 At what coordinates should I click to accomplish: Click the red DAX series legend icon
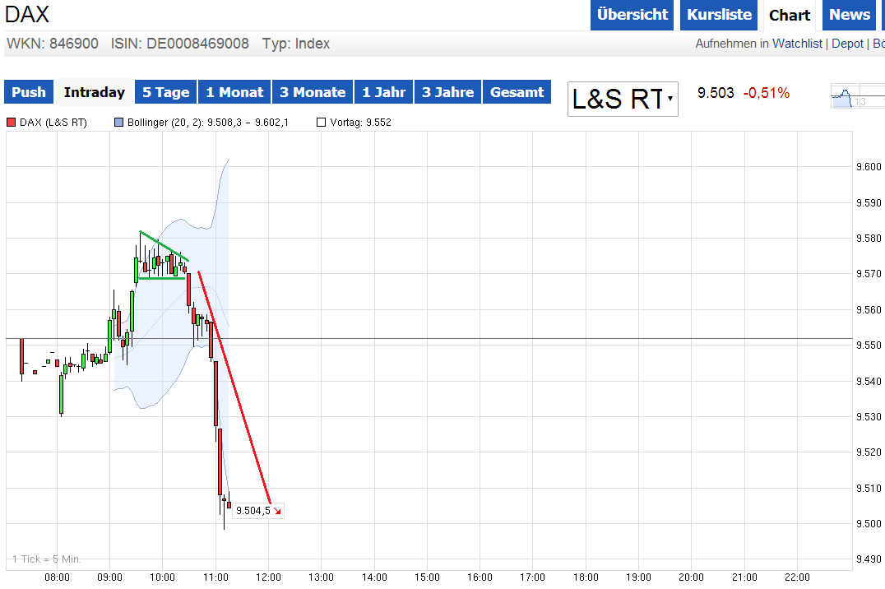click(x=10, y=122)
